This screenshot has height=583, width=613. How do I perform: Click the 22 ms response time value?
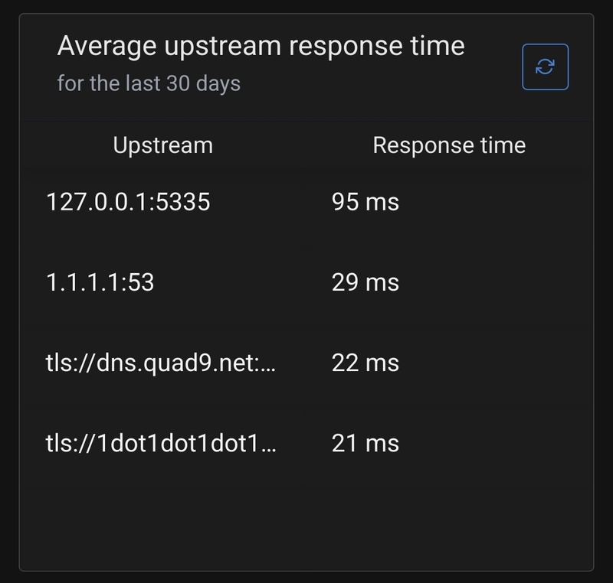pos(365,363)
